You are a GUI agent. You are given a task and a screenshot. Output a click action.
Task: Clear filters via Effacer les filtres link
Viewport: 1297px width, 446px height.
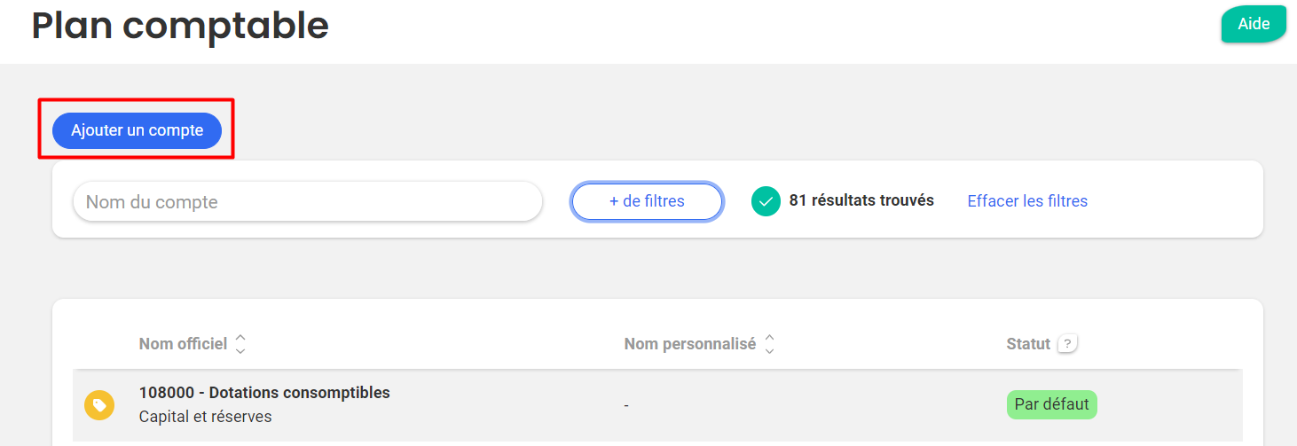pos(1027,201)
